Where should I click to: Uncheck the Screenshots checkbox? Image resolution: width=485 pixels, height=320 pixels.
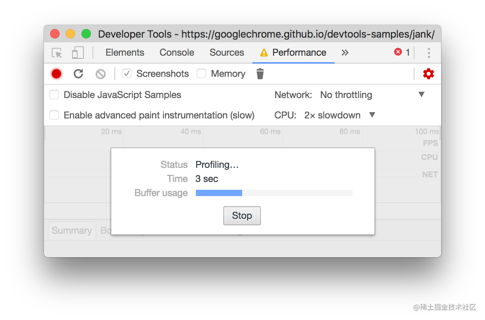tap(127, 73)
